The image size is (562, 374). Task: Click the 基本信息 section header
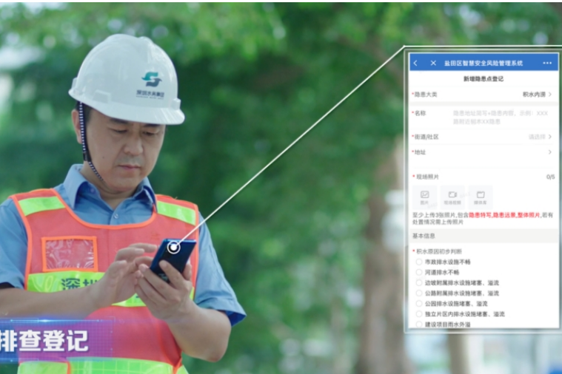[x=424, y=236]
